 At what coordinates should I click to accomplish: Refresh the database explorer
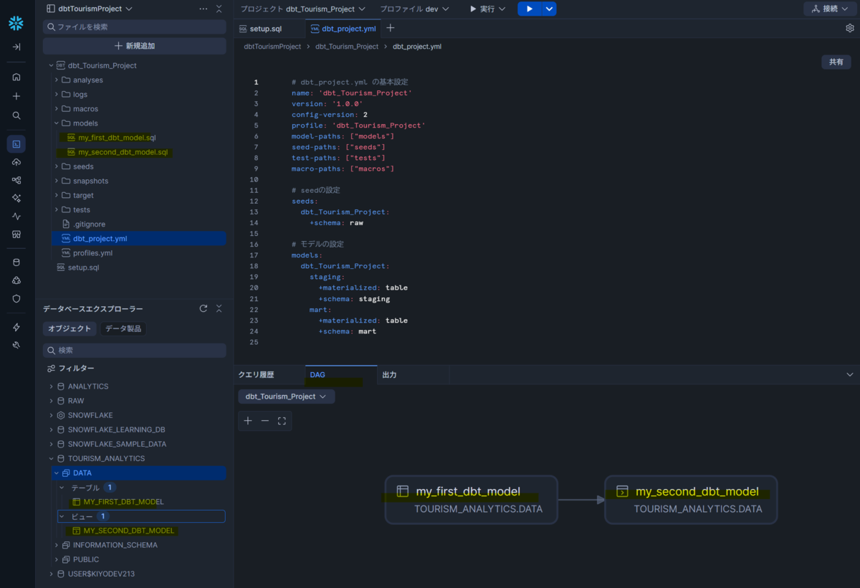(204, 308)
